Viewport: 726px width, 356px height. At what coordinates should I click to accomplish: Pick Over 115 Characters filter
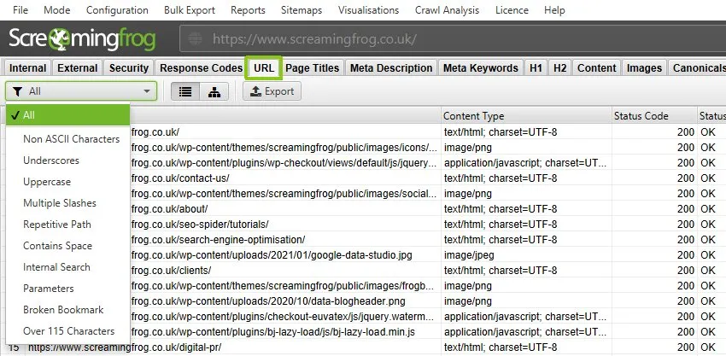click(68, 331)
